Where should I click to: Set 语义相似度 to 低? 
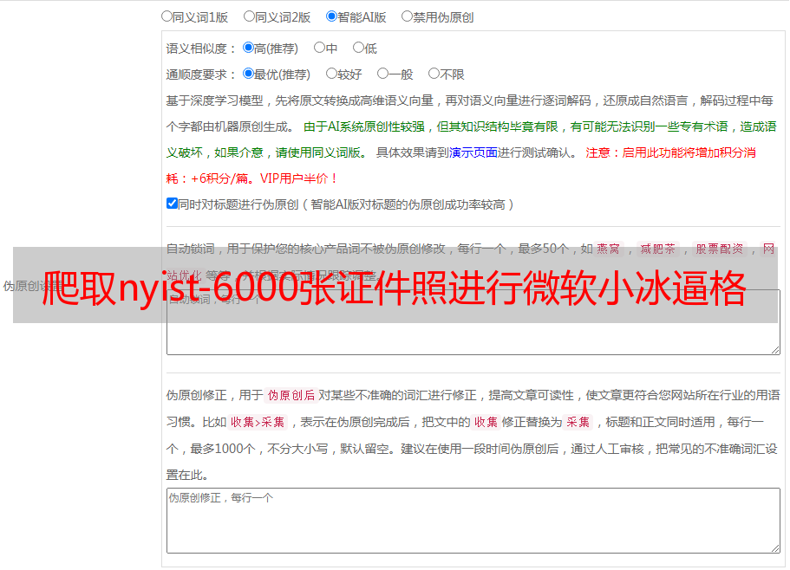pyautogui.click(x=358, y=49)
